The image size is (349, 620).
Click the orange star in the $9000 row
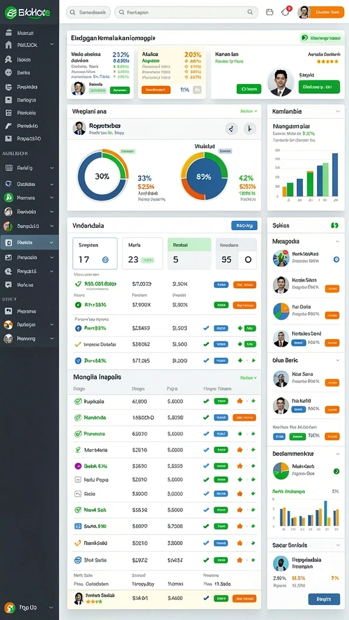click(x=239, y=494)
